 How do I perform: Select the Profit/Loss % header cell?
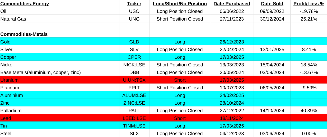tap(309, 4)
